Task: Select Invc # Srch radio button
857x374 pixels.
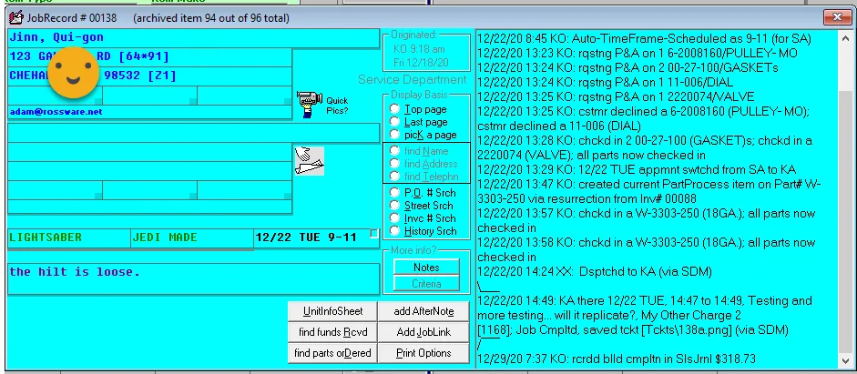Action: click(394, 217)
